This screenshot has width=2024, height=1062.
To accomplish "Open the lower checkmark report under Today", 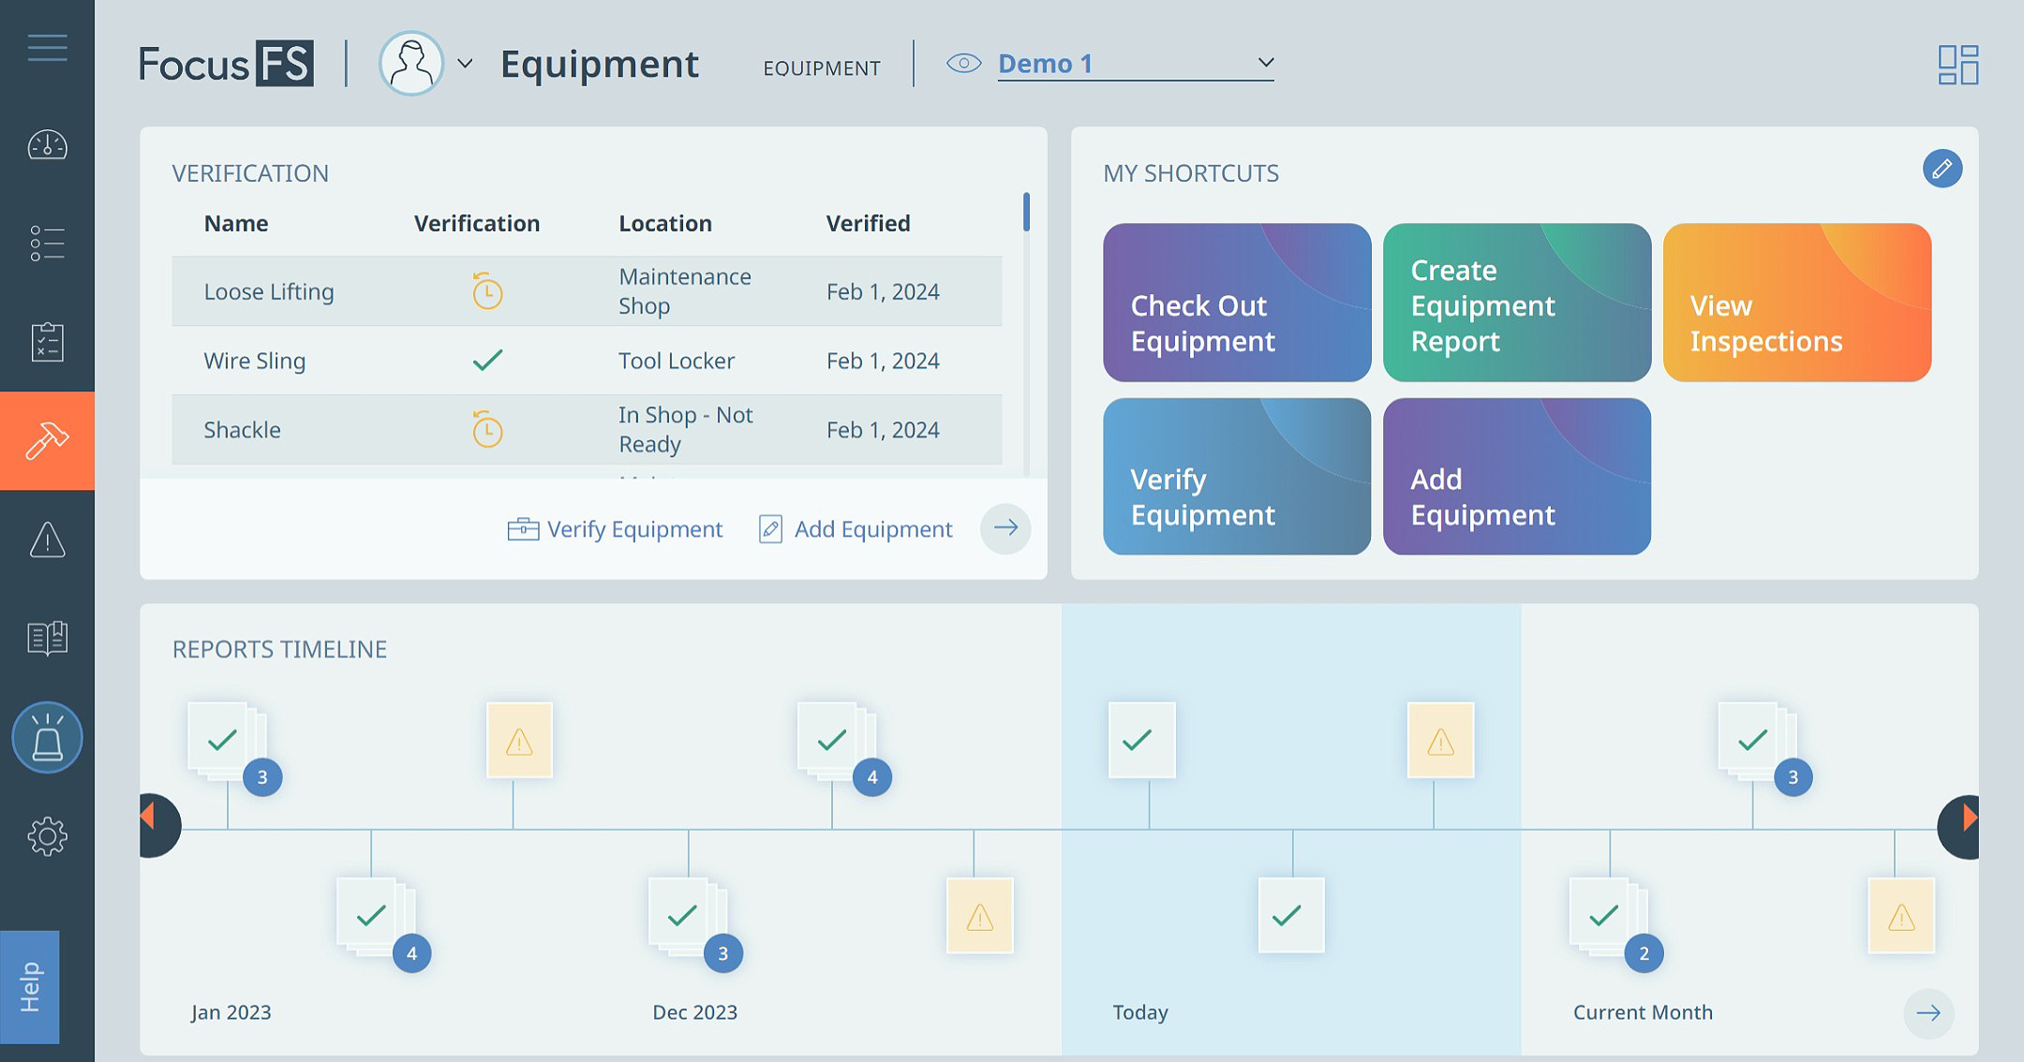I will coord(1291,915).
